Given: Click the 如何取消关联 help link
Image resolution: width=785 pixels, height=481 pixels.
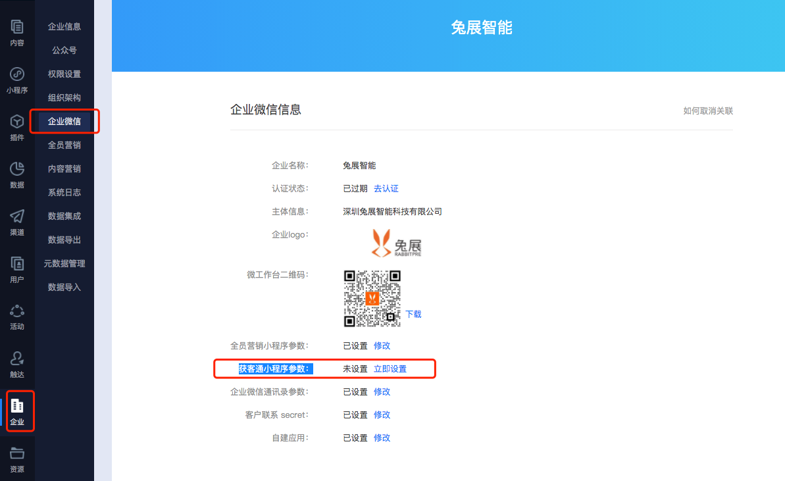Looking at the screenshot, I should click(x=708, y=111).
